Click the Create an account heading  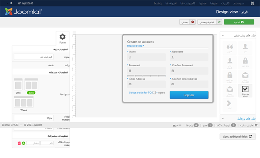pos(140,41)
